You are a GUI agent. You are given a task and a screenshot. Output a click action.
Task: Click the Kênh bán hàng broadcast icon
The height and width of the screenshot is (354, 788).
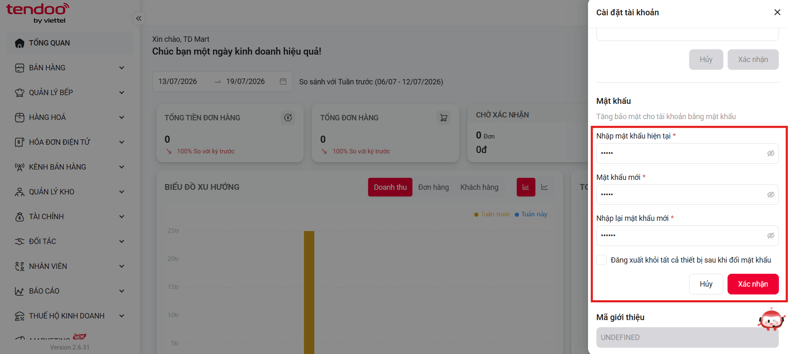[19, 167]
